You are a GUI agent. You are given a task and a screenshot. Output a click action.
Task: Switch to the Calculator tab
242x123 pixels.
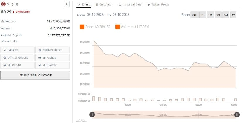pos(104,4)
